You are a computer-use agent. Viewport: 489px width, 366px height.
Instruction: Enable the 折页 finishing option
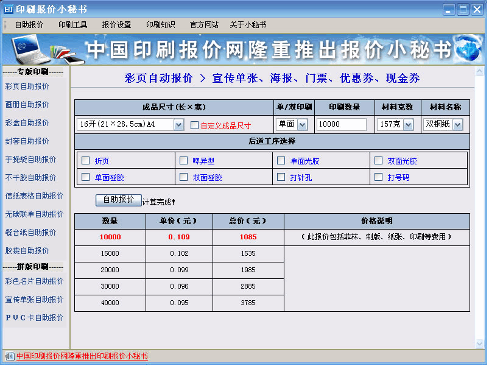[x=85, y=160]
